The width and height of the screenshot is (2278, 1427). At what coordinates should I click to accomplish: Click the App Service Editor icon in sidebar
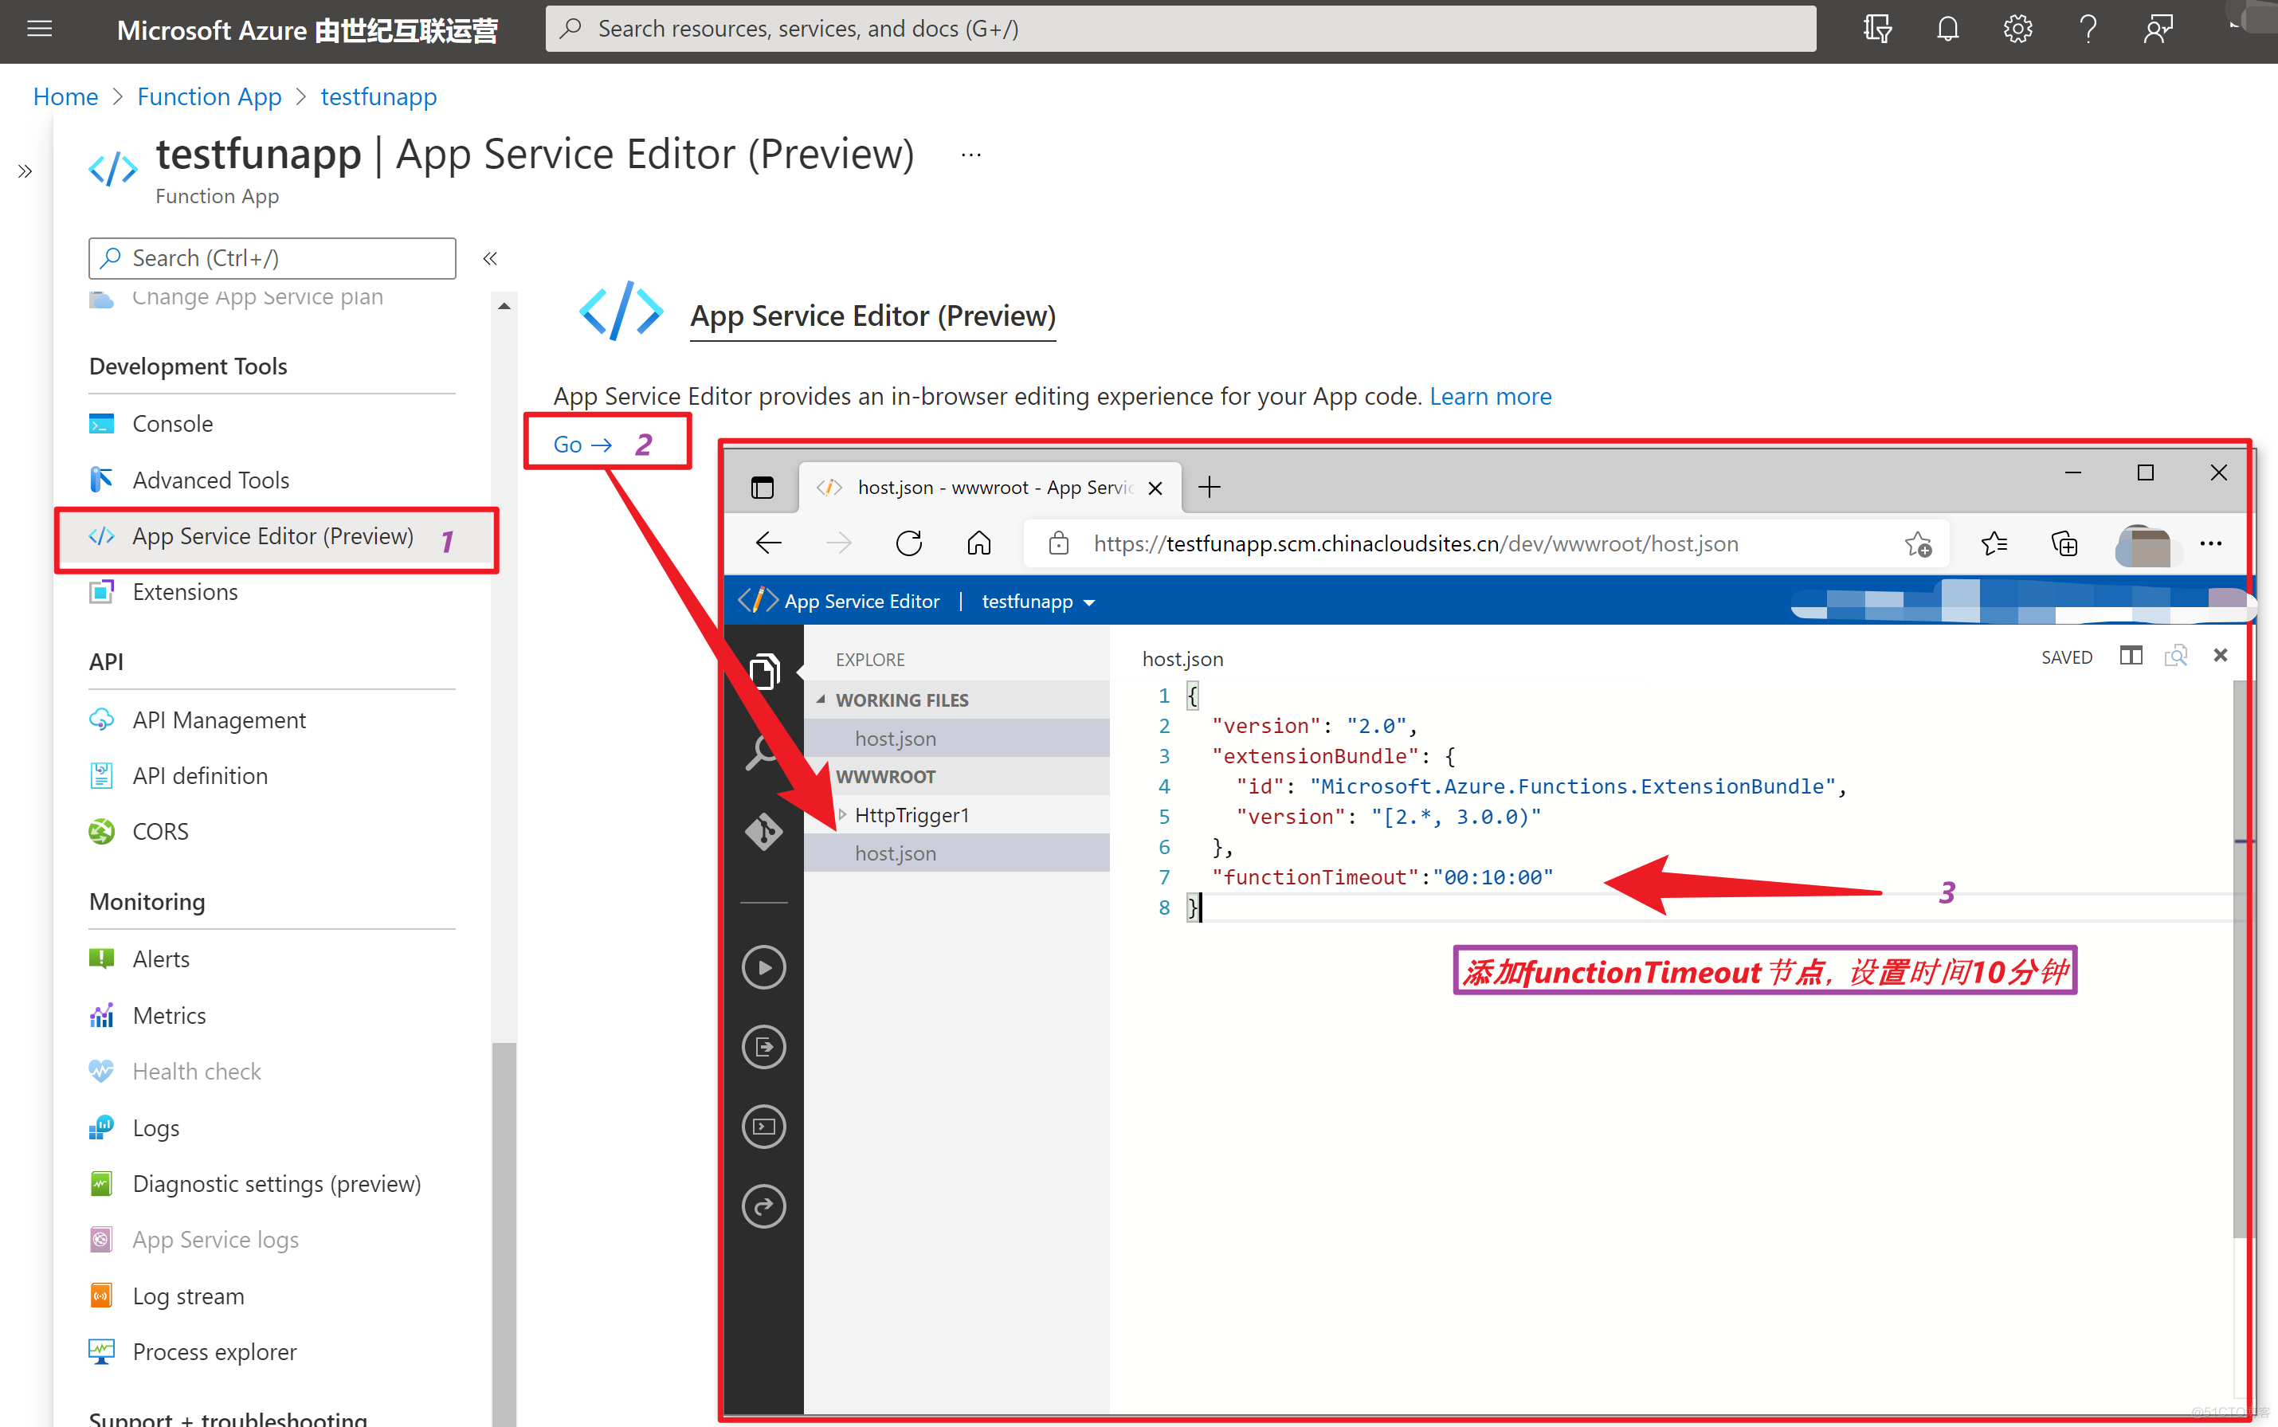pyautogui.click(x=102, y=536)
